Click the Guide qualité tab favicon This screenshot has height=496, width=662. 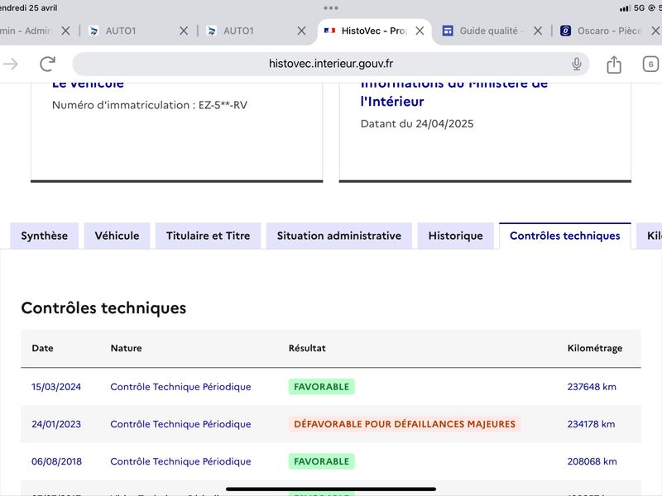click(x=448, y=31)
